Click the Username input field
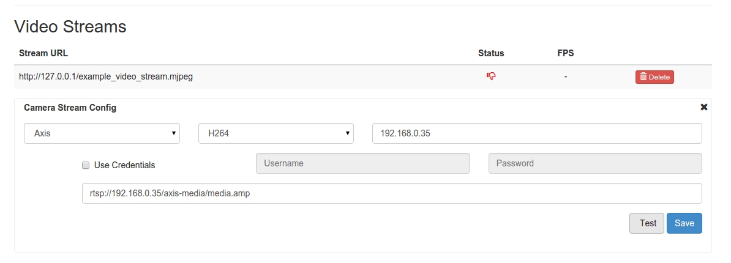Viewport: 731px width, 263px height. 362,163
